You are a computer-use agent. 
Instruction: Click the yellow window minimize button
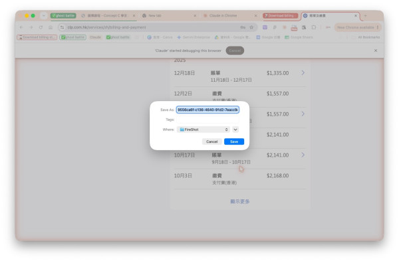click(27, 16)
